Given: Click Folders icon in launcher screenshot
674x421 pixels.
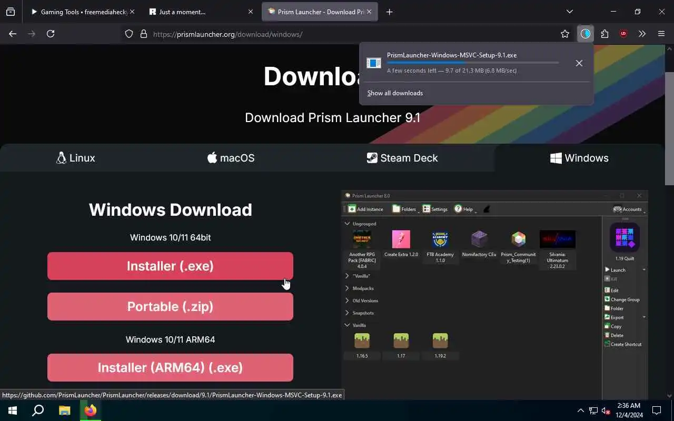Looking at the screenshot, I should [x=404, y=209].
